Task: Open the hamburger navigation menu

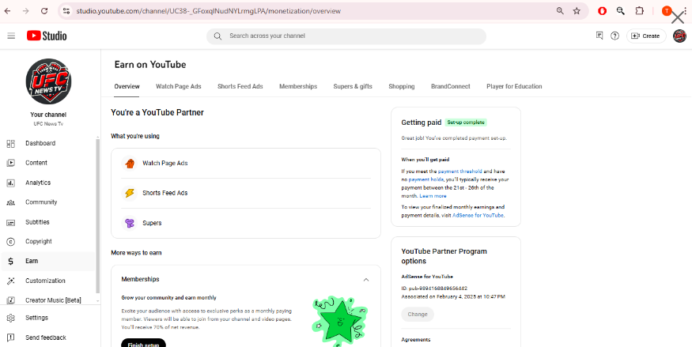Action: point(11,36)
